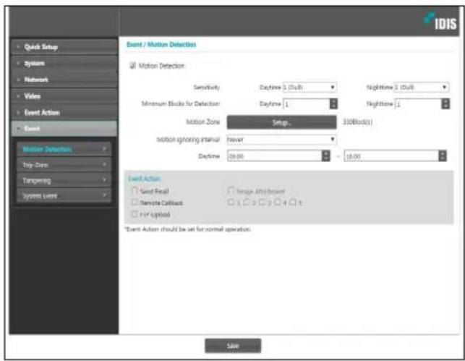This screenshot has width=465, height=361.
Task: Tick Remote Callback checkbox number 5
Action: click(x=293, y=203)
